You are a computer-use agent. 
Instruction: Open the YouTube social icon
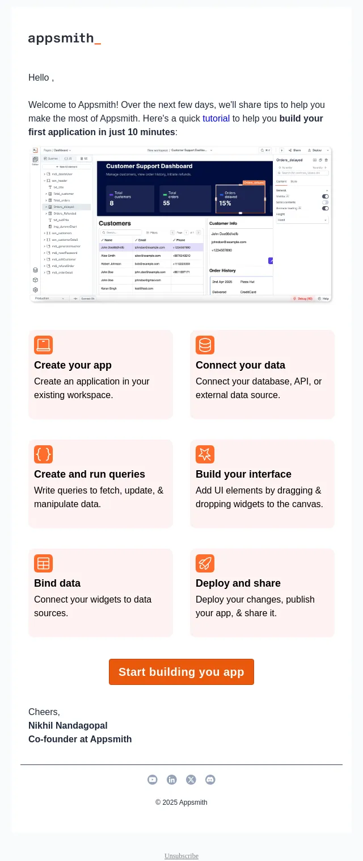153,780
